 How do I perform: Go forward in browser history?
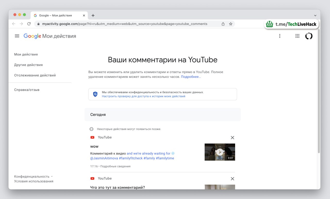(x=21, y=24)
